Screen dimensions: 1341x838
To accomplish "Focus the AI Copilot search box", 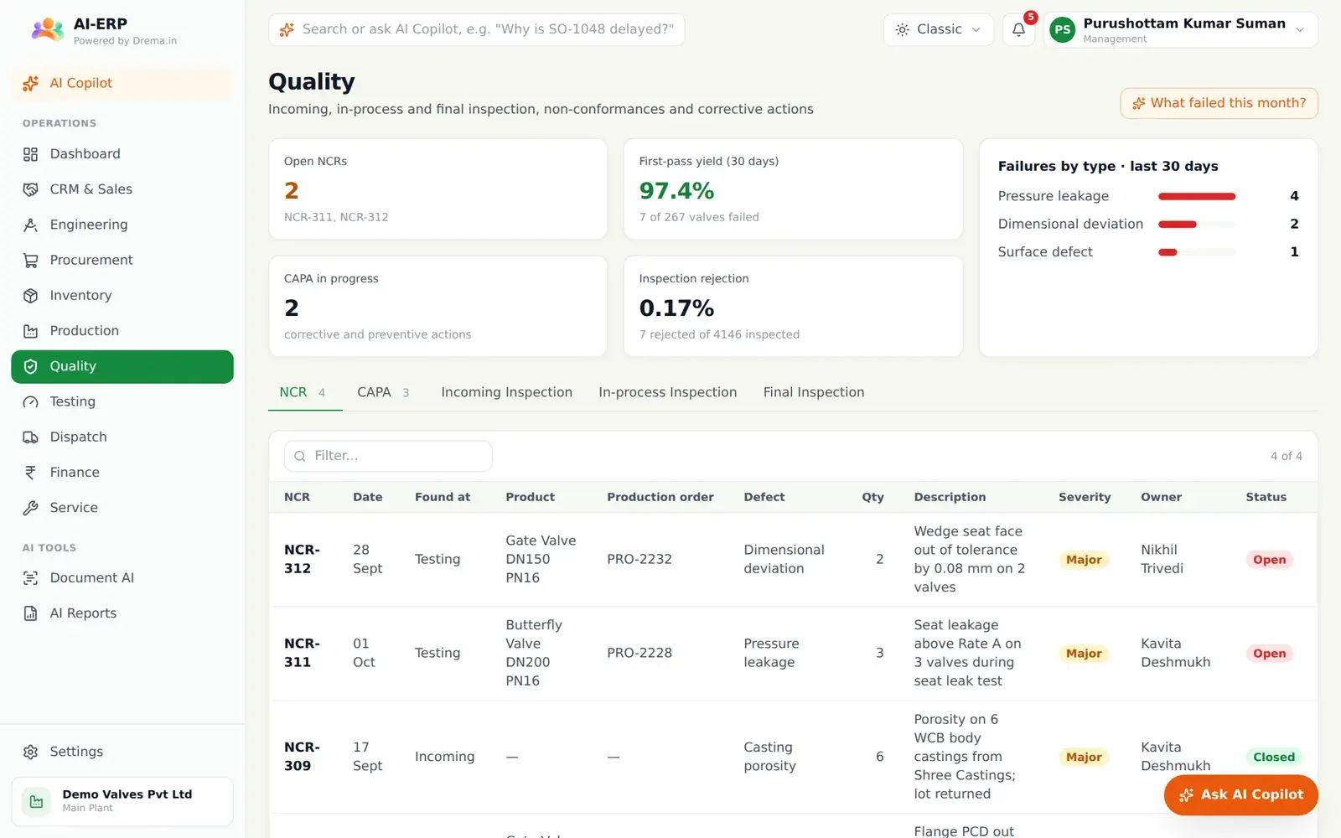I will pos(477,29).
